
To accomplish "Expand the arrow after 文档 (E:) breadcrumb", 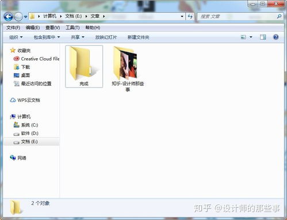I will [x=86, y=16].
